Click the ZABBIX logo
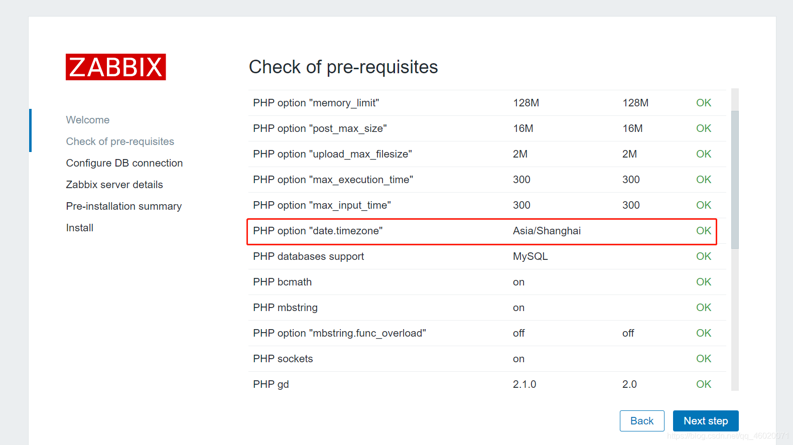Viewport: 793px width, 445px height. [115, 67]
